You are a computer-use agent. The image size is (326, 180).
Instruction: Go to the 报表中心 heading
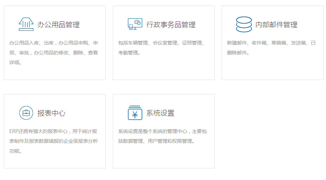tap(51, 113)
